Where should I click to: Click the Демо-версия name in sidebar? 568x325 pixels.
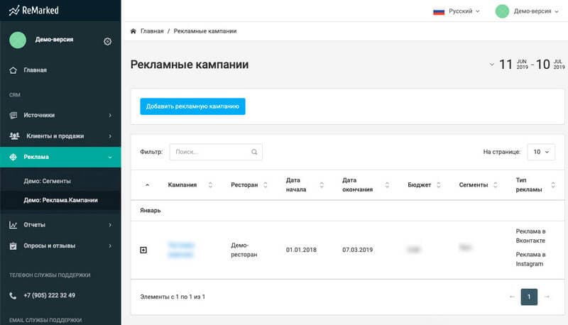point(55,40)
